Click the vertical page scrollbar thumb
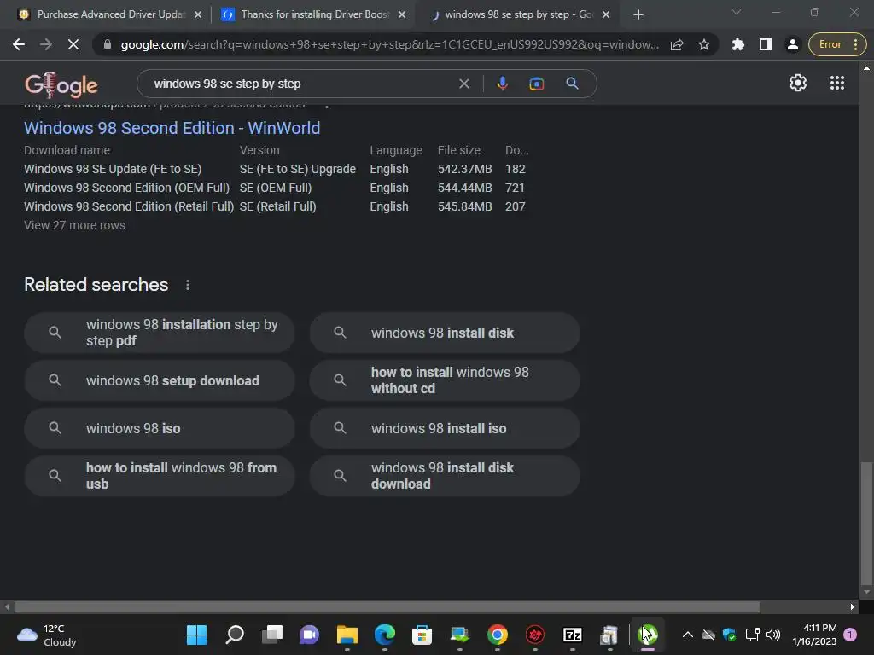The image size is (874, 655). click(x=866, y=522)
